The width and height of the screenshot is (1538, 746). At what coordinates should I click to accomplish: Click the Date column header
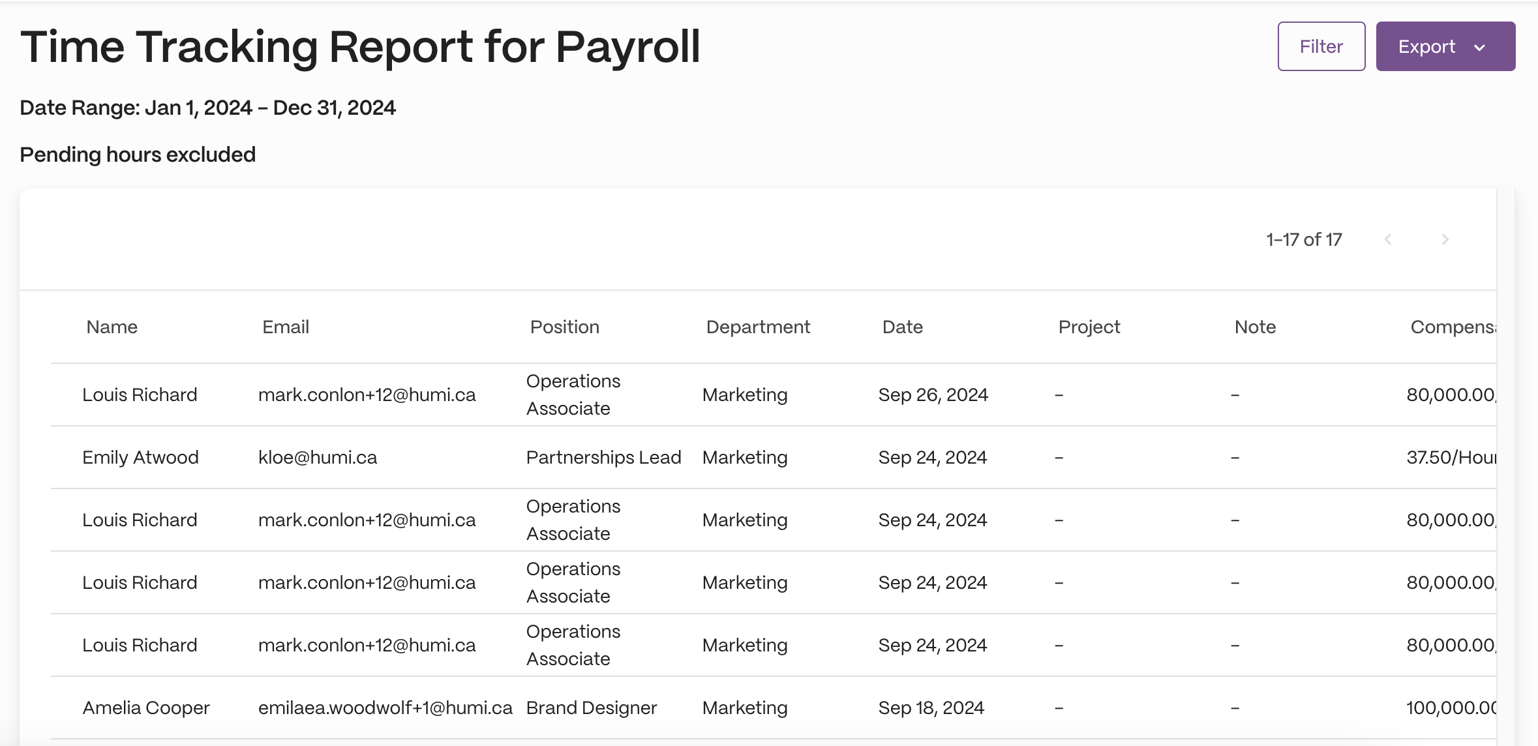click(902, 327)
